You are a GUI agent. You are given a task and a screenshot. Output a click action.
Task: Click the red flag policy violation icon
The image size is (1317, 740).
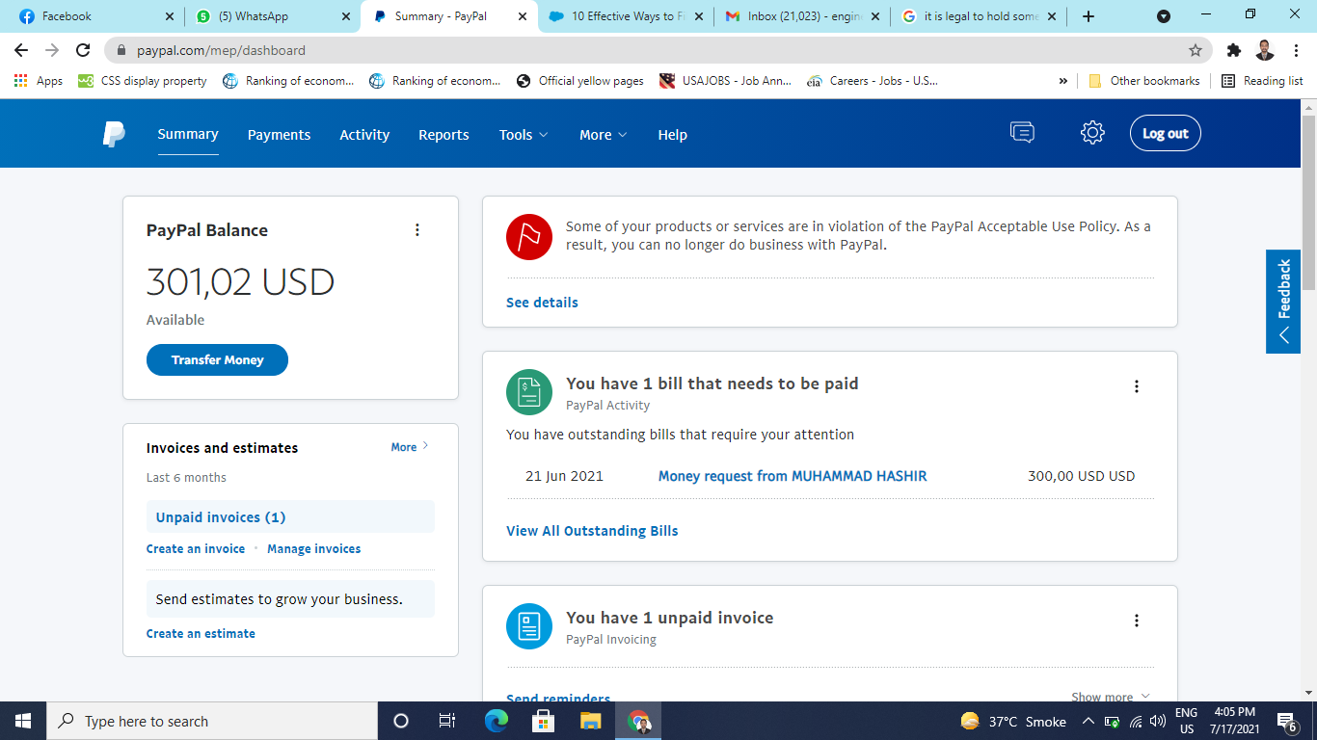pyautogui.click(x=529, y=237)
